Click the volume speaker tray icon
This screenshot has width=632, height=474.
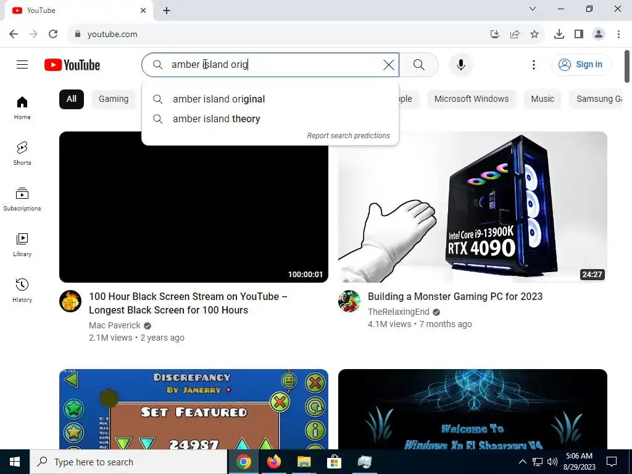coord(552,462)
